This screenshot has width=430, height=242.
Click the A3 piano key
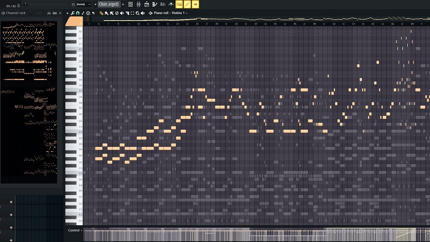74,197
